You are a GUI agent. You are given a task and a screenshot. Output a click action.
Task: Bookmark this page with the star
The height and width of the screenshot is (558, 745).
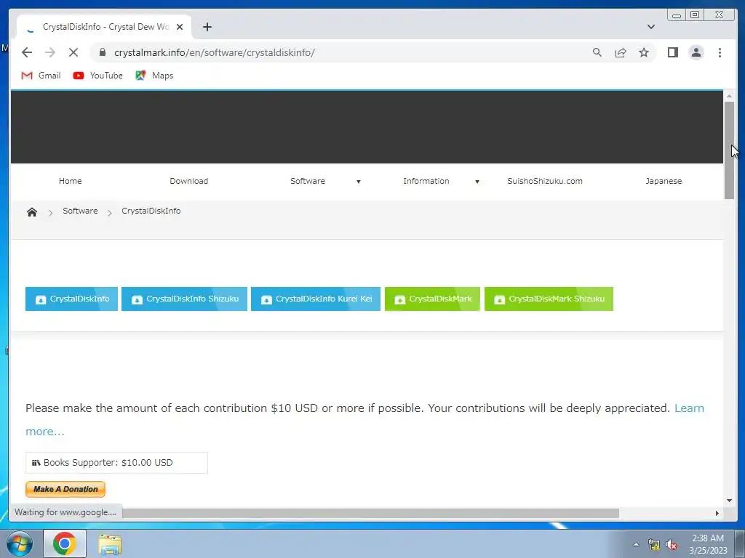[x=644, y=52]
